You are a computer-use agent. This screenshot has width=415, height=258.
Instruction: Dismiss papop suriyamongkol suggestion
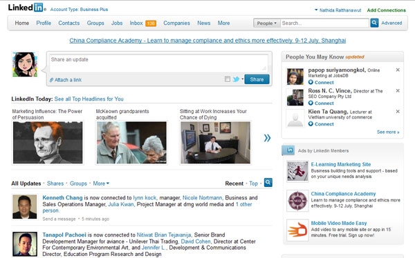[398, 70]
